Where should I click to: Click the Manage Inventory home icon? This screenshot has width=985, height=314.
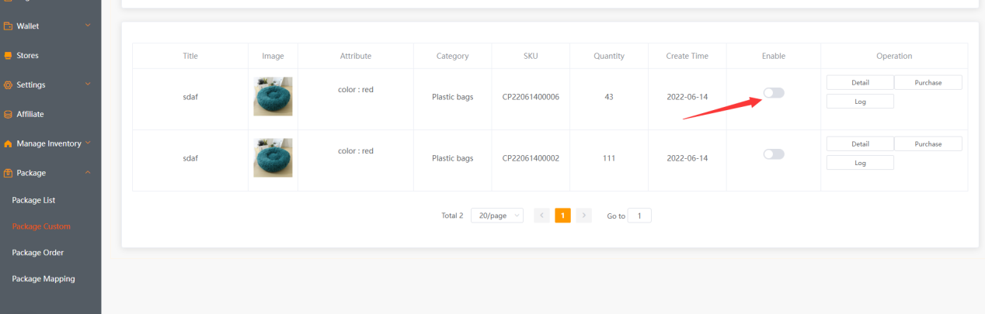coord(9,143)
